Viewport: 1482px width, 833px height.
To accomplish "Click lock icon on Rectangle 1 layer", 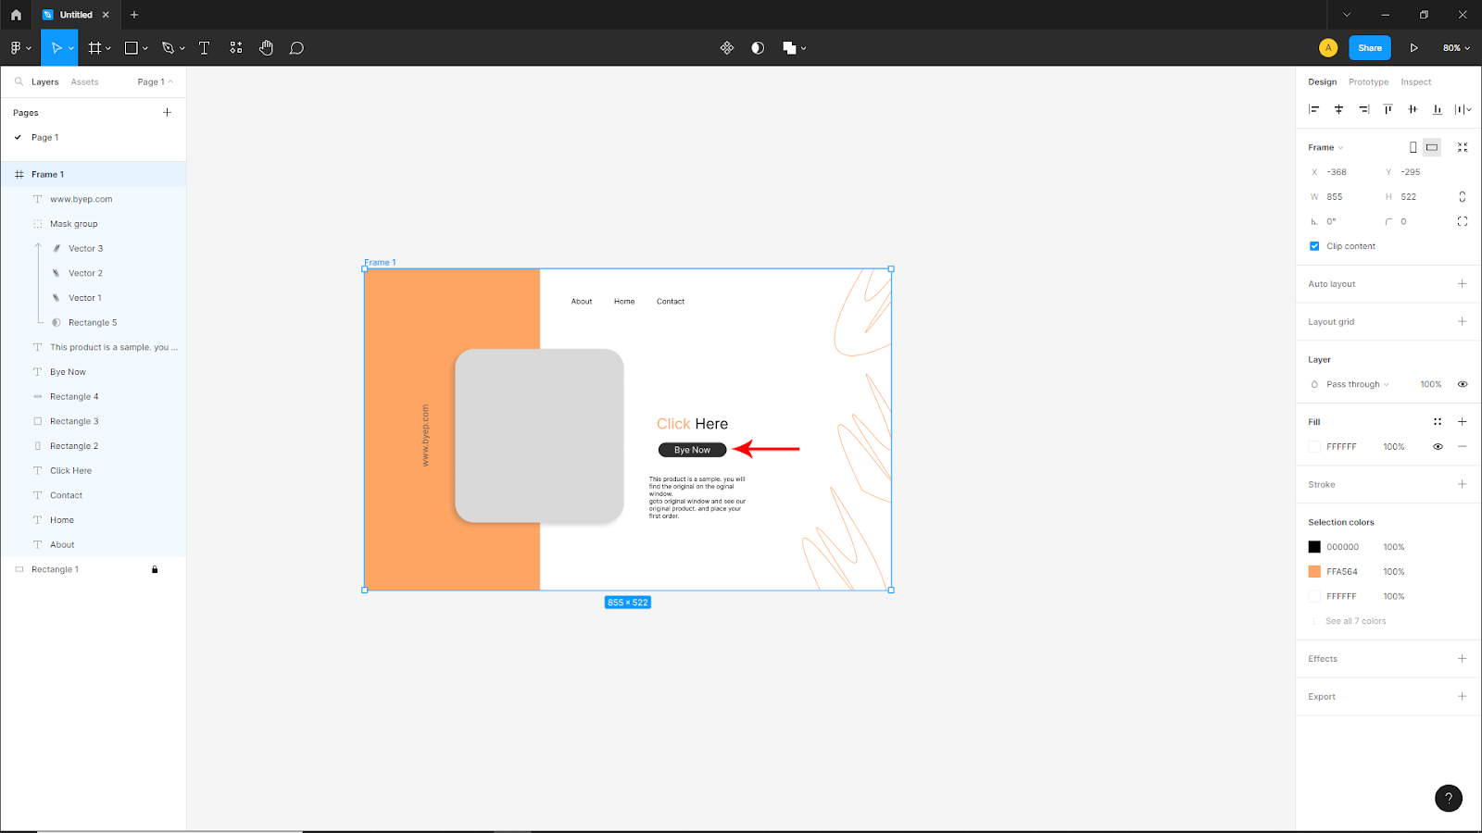I will tap(155, 569).
